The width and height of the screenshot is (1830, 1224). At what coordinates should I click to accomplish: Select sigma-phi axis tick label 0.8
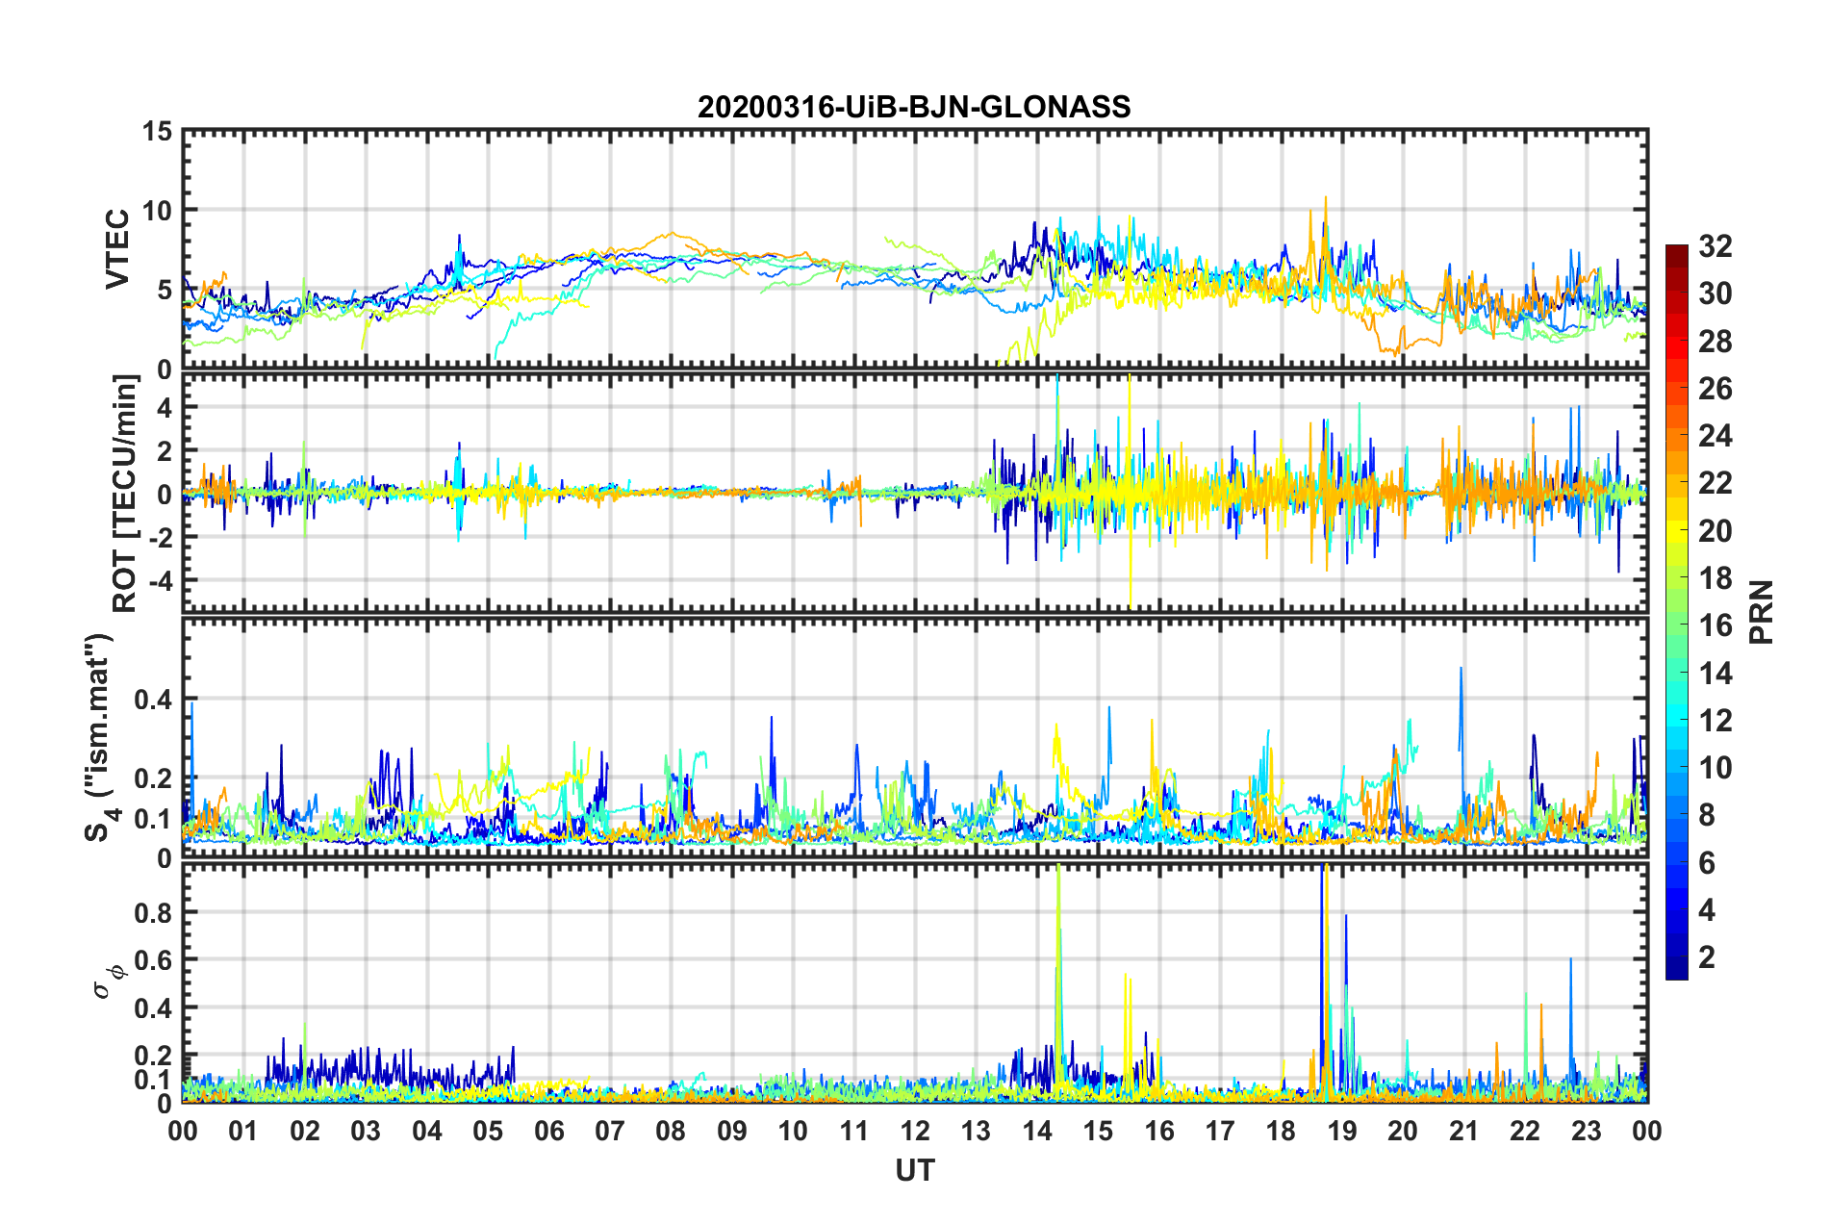(x=154, y=912)
